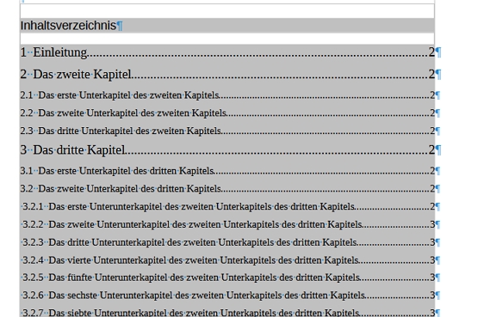Image resolution: width=478 pixels, height=317 pixels.
Task: Click entry '3.2.1 Das erste Unterunterkapitel'
Action: tap(228, 206)
